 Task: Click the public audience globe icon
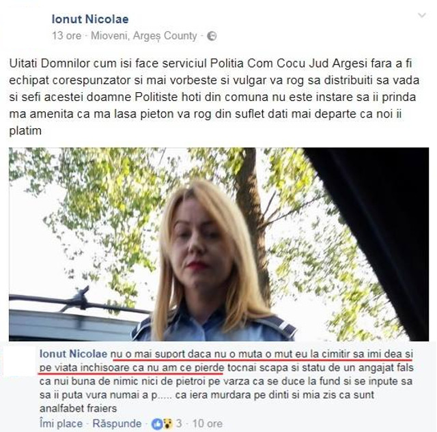tap(212, 36)
